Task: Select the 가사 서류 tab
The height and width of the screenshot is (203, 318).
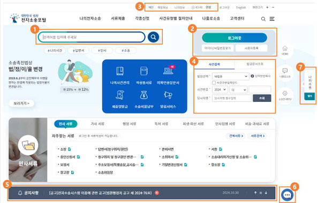Action: click(x=97, y=124)
